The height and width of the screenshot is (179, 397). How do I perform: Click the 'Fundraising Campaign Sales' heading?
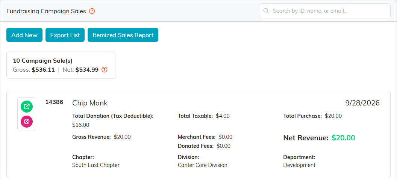point(46,11)
